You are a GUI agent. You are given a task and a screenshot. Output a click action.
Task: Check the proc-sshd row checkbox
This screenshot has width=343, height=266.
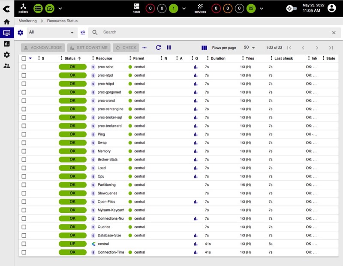point(24,67)
